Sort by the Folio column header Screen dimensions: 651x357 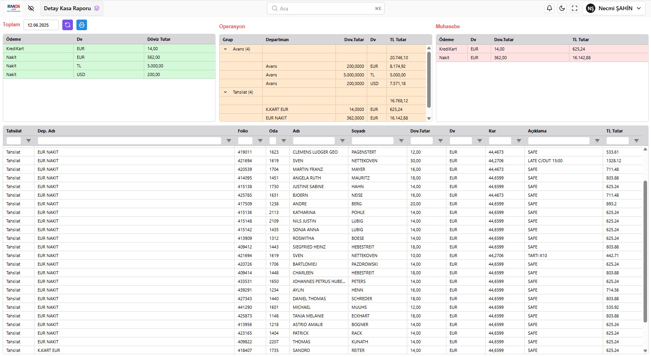pos(243,131)
